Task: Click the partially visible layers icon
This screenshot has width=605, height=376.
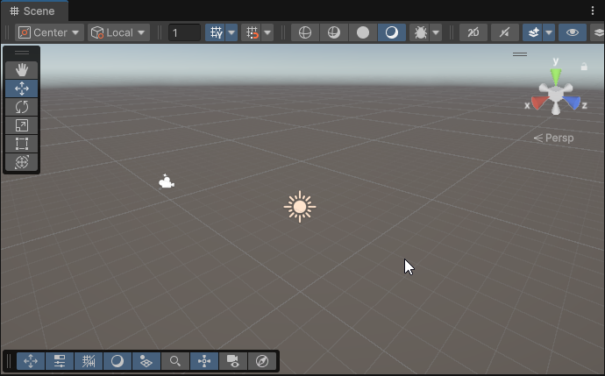Action: pos(598,32)
